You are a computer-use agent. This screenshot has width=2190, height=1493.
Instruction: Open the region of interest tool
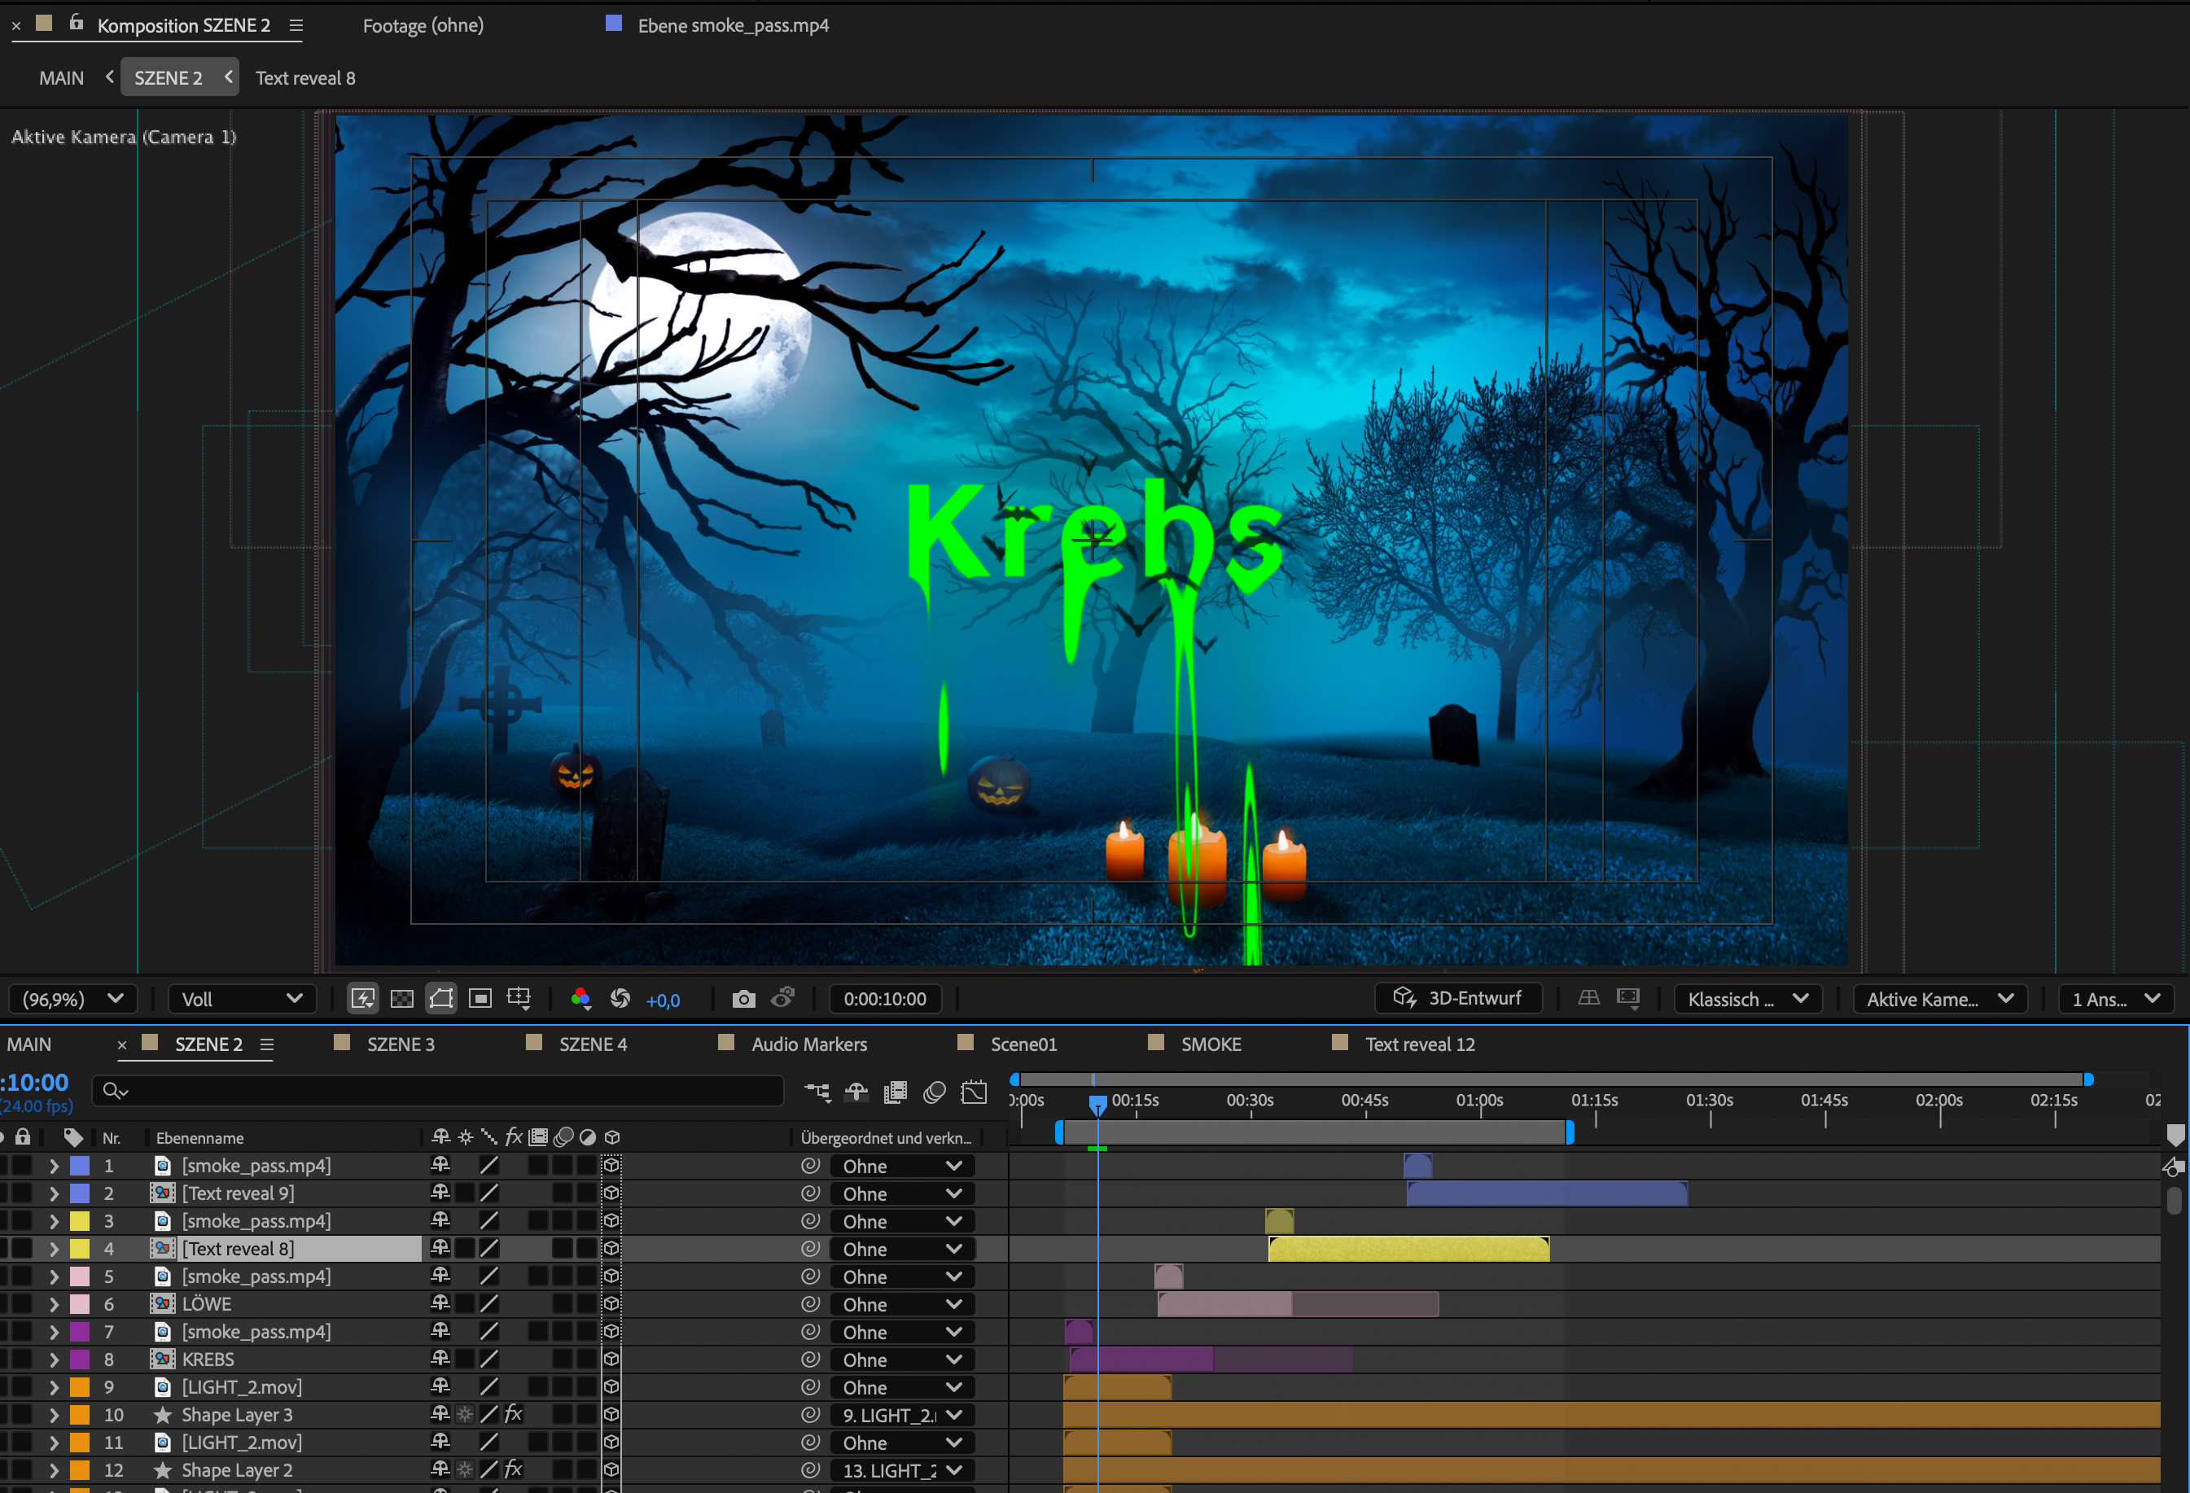[x=519, y=999]
